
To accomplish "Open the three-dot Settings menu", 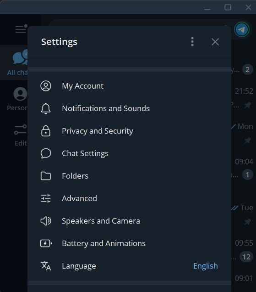I will pos(192,42).
